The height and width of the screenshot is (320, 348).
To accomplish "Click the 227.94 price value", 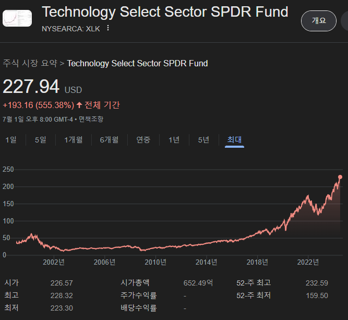I will 31,87.
